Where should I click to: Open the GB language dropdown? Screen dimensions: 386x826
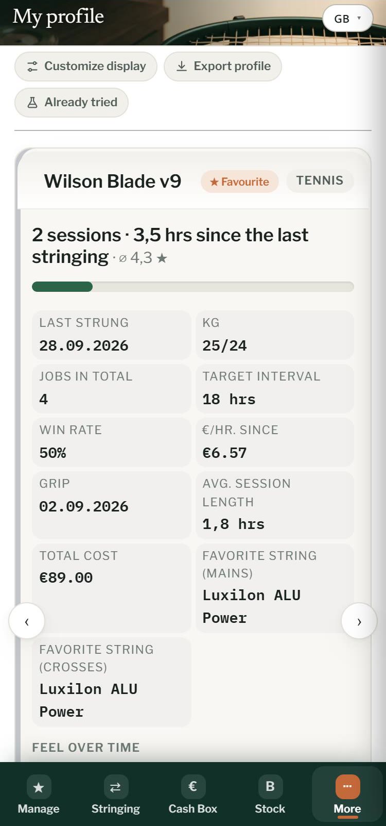(347, 19)
